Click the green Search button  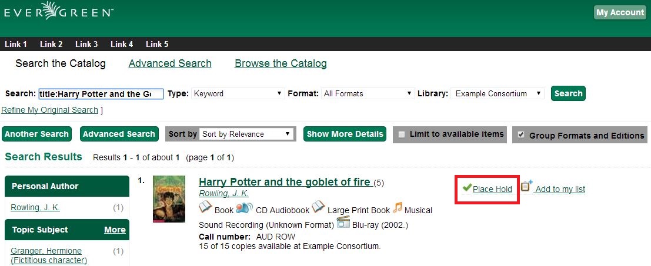tap(568, 93)
